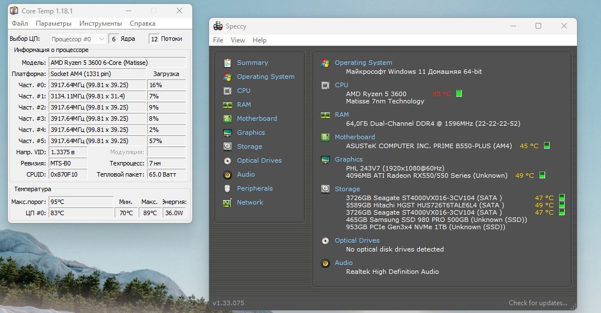
Task: Open the File menu in Speccy
Action: [218, 40]
